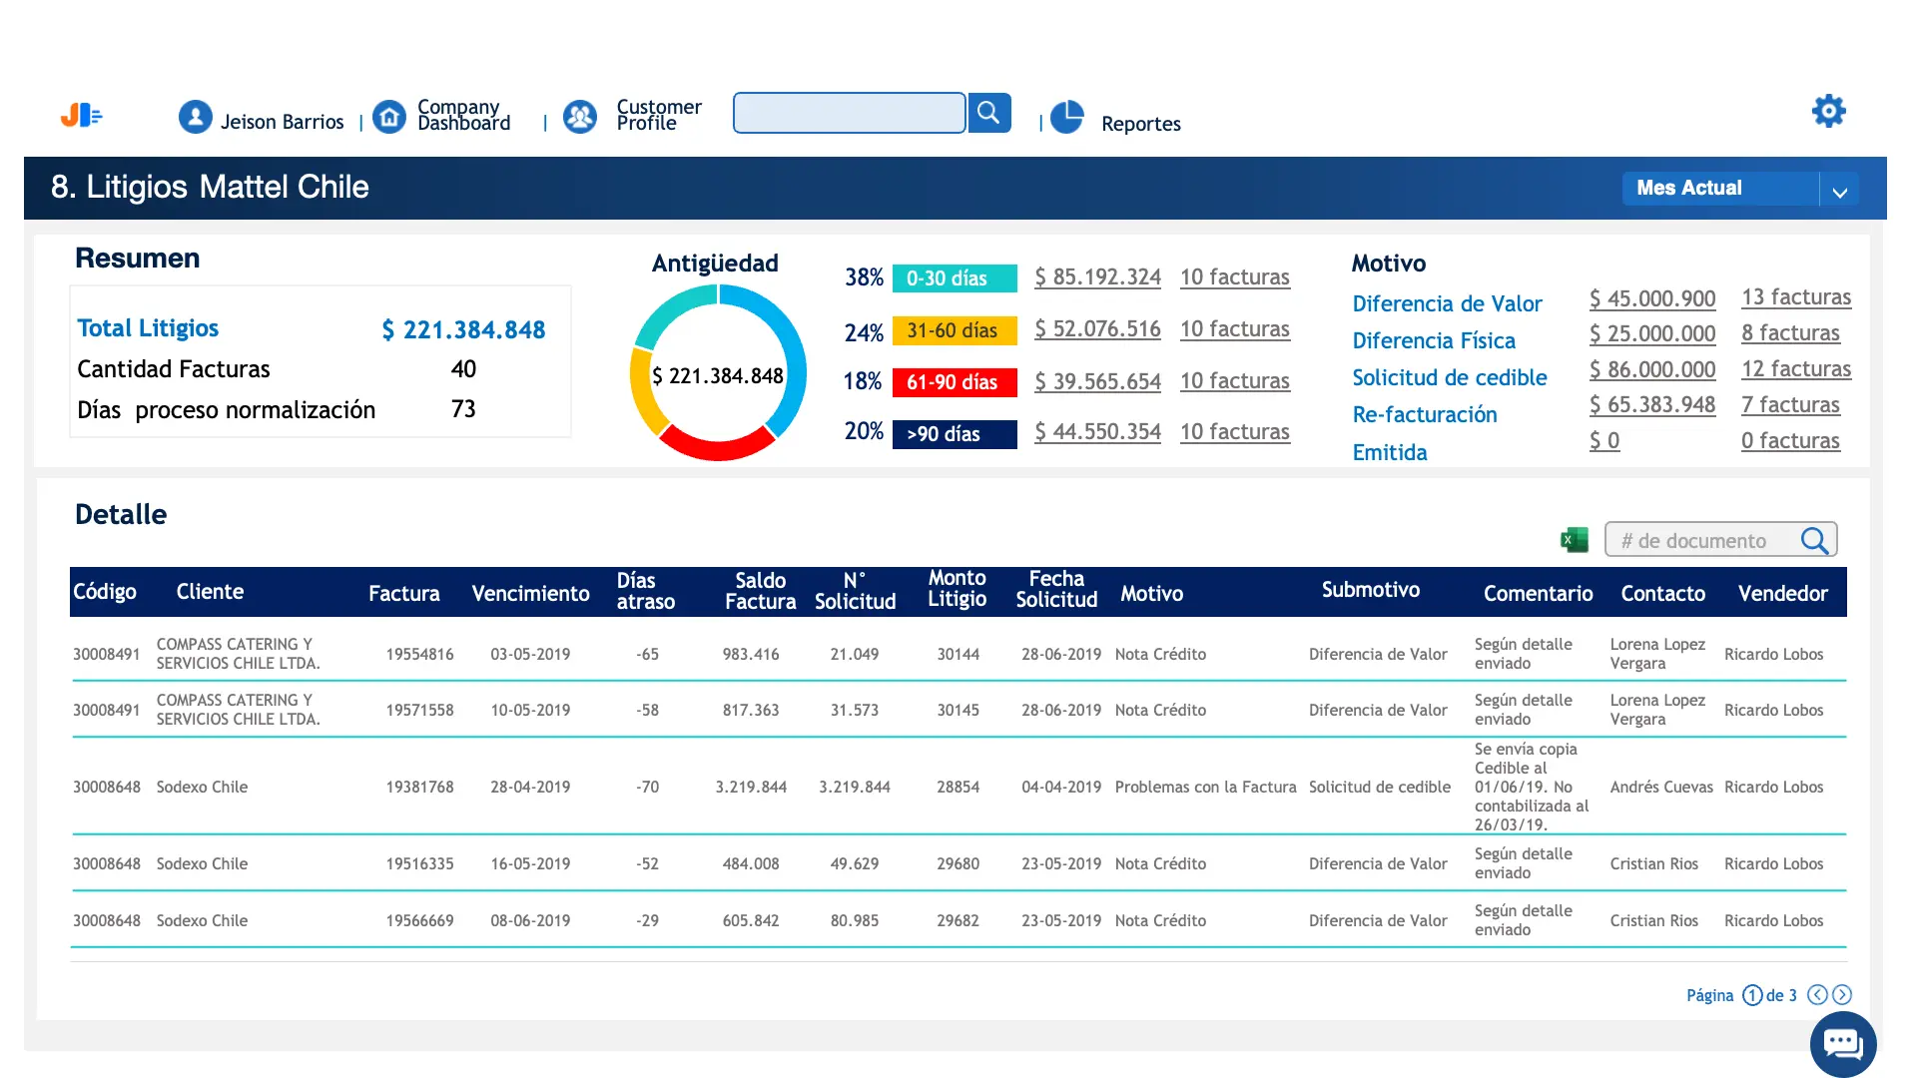Image resolution: width=1917 pixels, height=1078 pixels.
Task: Click the Customer Profile people icon
Action: click(579, 118)
